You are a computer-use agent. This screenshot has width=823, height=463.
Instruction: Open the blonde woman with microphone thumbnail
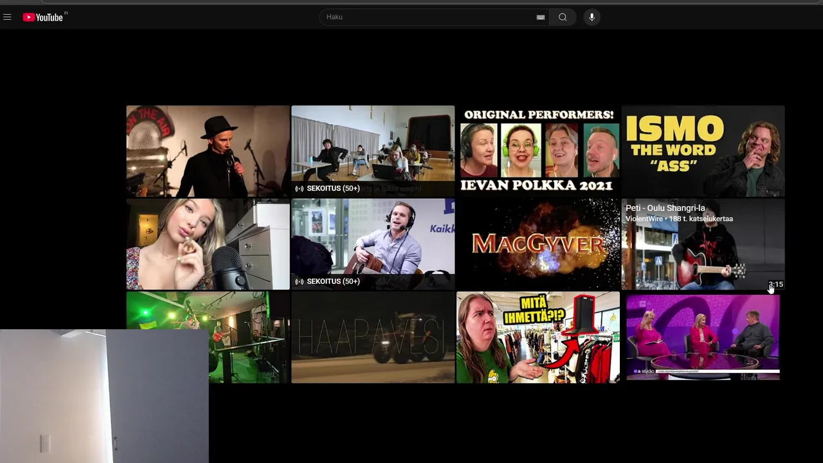pos(208,244)
